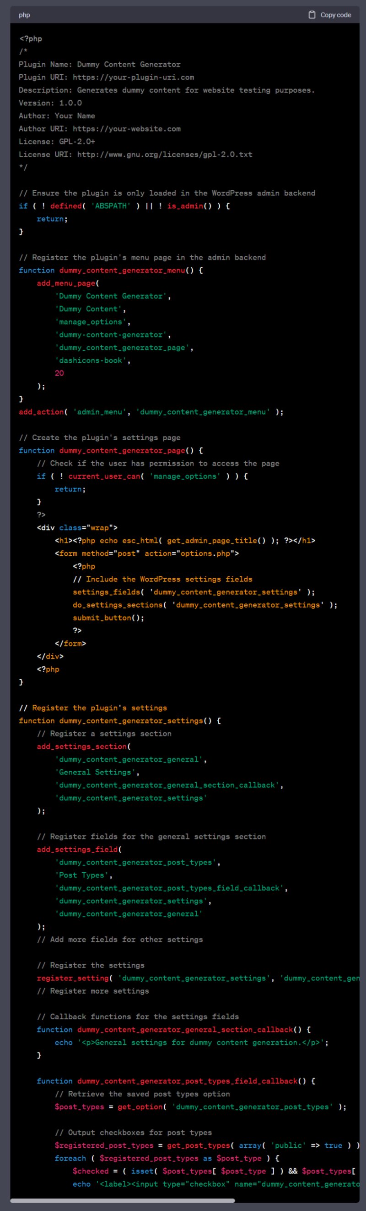Viewport: 366px width, 1211px height.
Task: Click the function name dummy_content_generator_menu() declaration
Action: [x=127, y=271]
